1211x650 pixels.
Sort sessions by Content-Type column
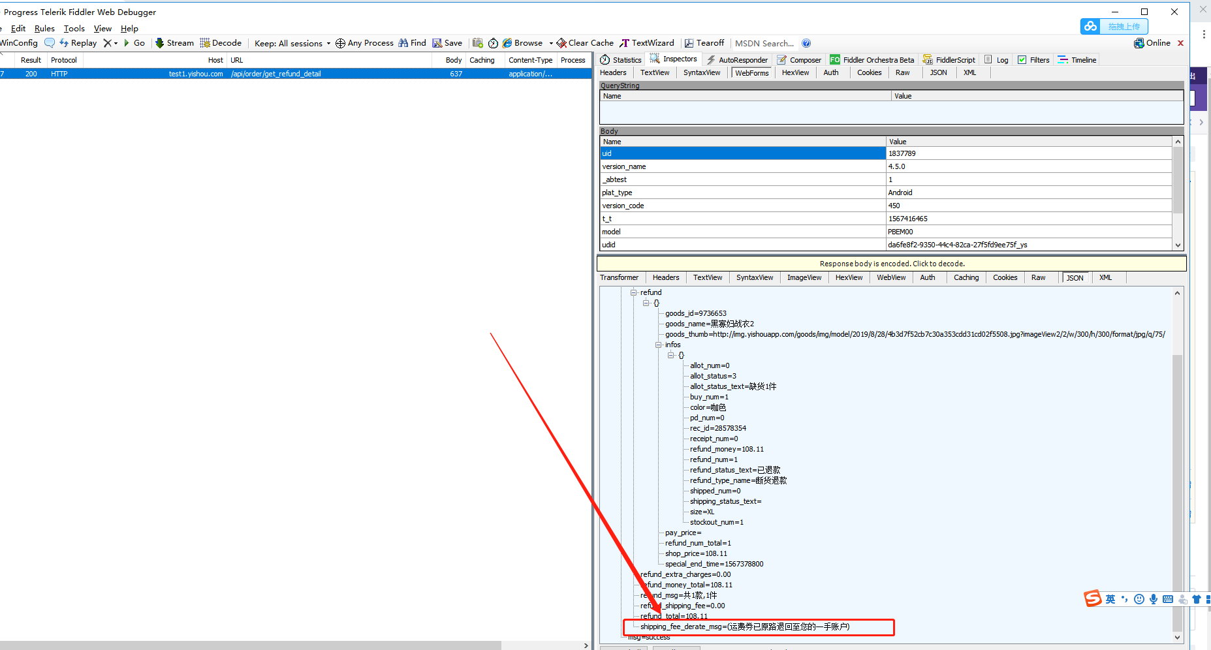(530, 60)
